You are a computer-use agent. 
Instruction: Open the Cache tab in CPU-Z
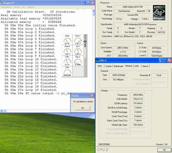(108, 66)
